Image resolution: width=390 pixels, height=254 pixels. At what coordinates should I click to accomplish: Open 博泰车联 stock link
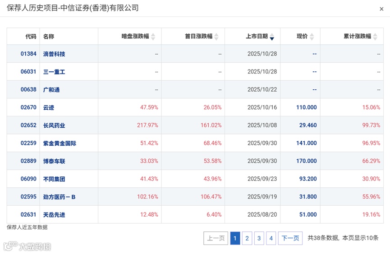(x=54, y=161)
